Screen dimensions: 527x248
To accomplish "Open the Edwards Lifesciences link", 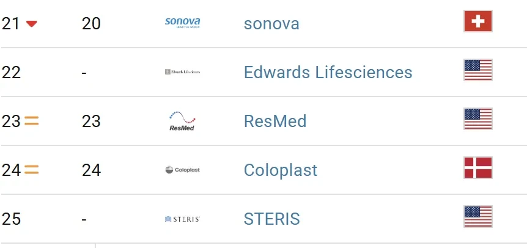I will 328,72.
